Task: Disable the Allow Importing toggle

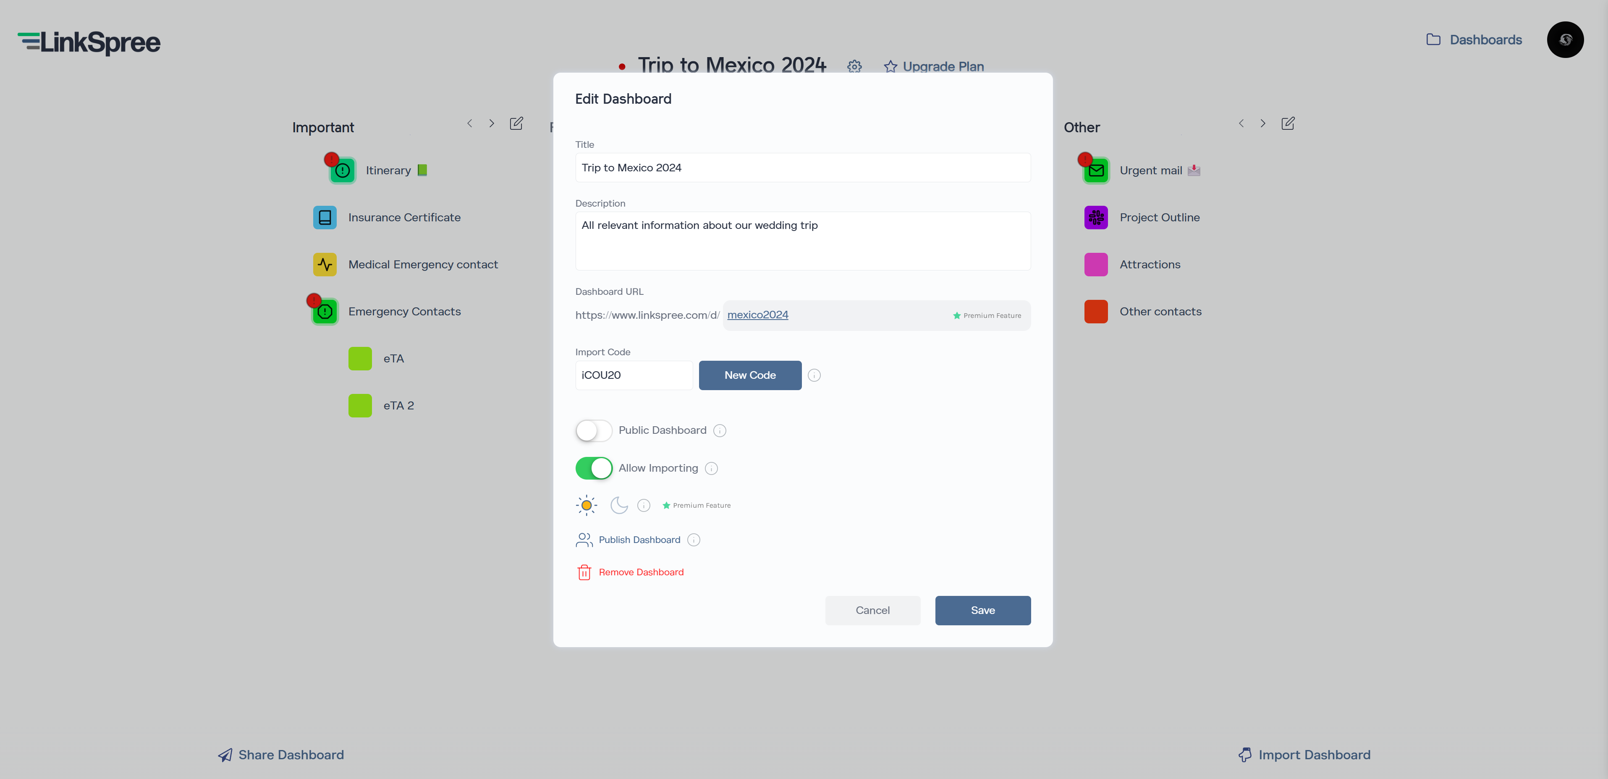Action: point(593,468)
